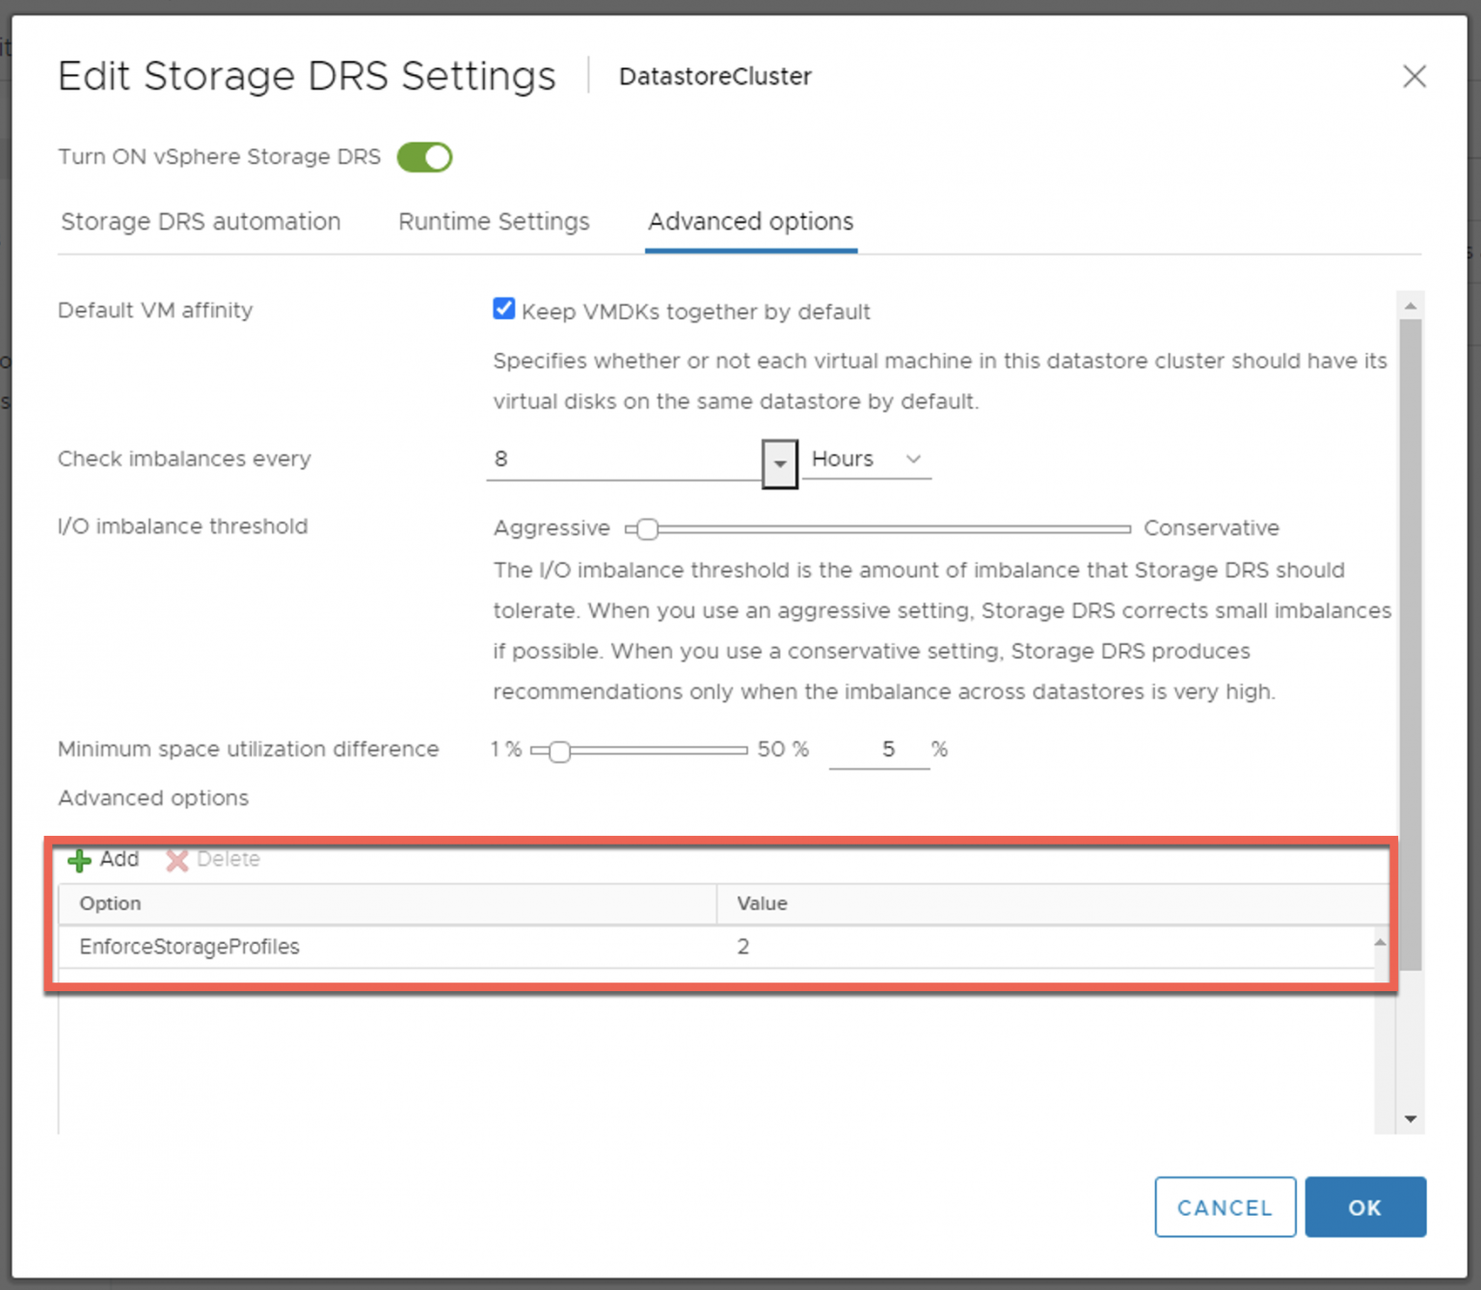The height and width of the screenshot is (1290, 1481).
Task: Toggle off vSphere Storage DRS switch
Action: (x=424, y=157)
